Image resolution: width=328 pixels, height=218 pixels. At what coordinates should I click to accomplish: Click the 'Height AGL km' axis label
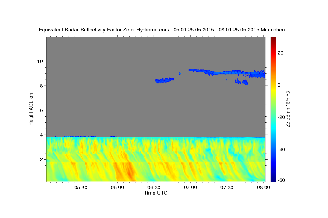pos(31,109)
